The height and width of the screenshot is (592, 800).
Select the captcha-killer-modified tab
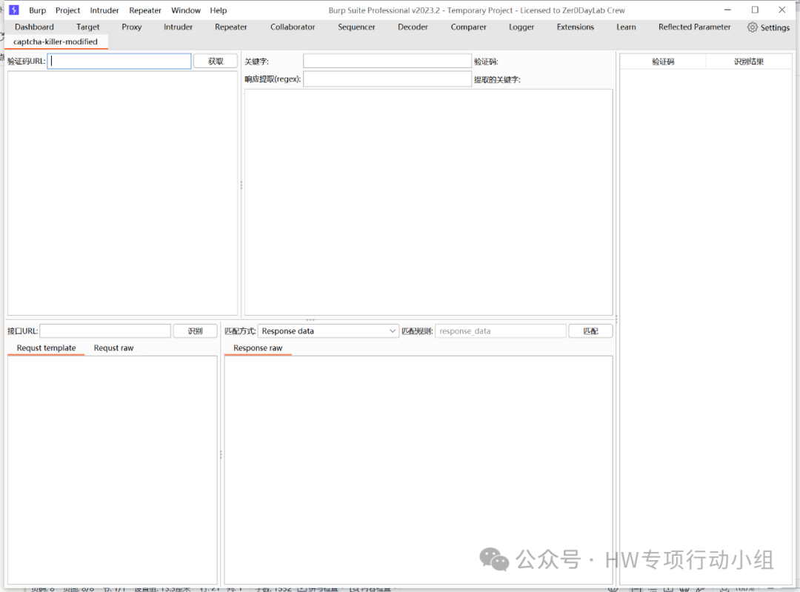click(x=56, y=41)
